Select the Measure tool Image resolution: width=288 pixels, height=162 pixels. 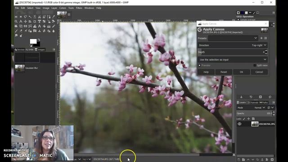(x=21, y=22)
